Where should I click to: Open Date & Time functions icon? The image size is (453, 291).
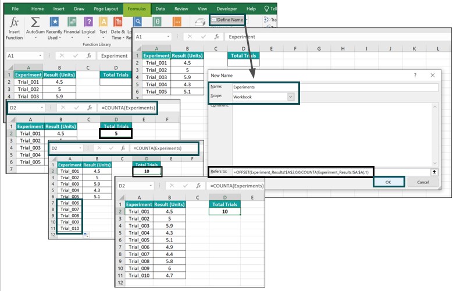[x=117, y=22]
